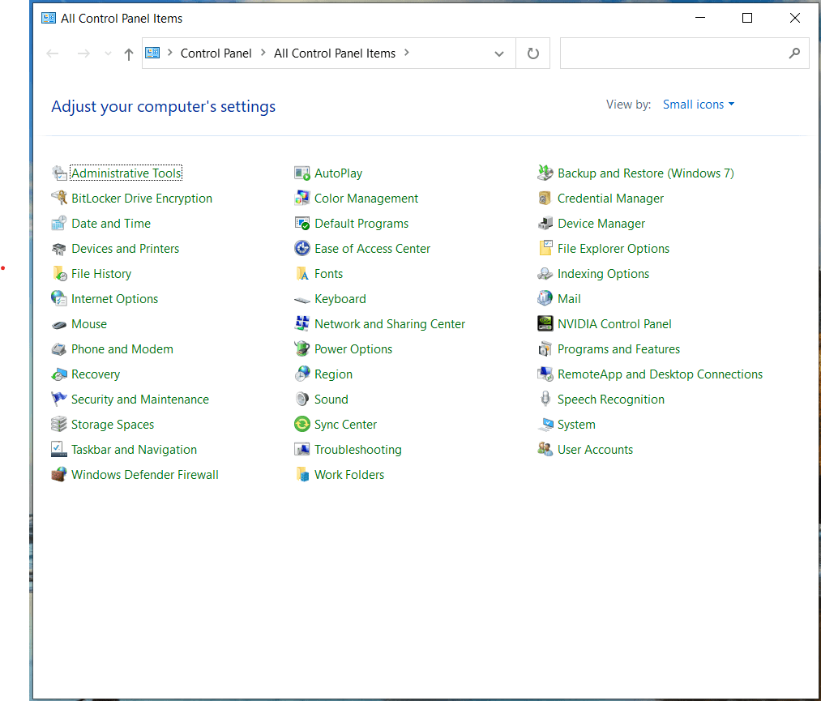The image size is (821, 701).
Task: Open the Storage Spaces icon
Action: point(59,425)
